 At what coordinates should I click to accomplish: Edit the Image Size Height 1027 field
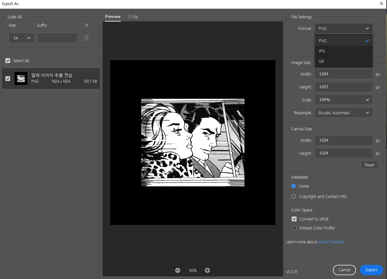pos(344,87)
